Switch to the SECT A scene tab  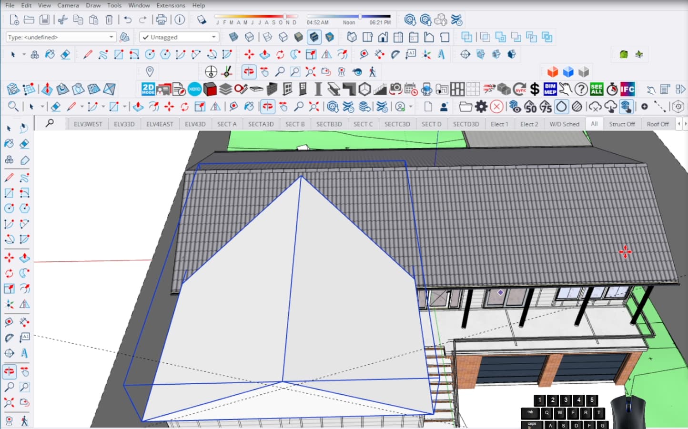pos(227,124)
